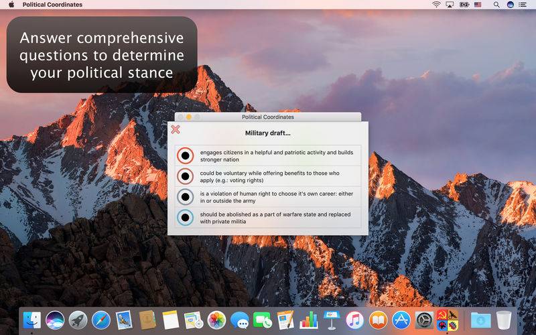
Task: Open iBooks orange book icon
Action: pyautogui.click(x=378, y=320)
